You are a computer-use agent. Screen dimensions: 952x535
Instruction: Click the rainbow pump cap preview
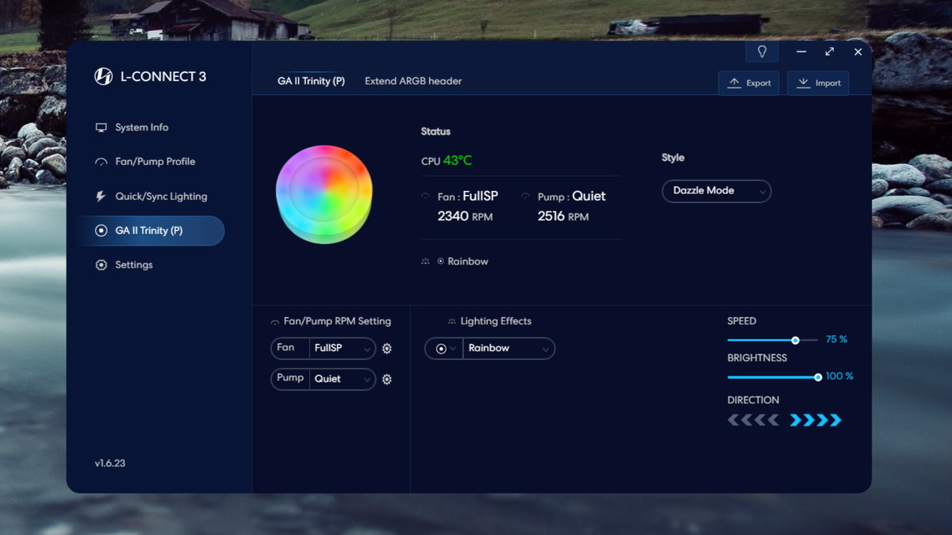324,194
